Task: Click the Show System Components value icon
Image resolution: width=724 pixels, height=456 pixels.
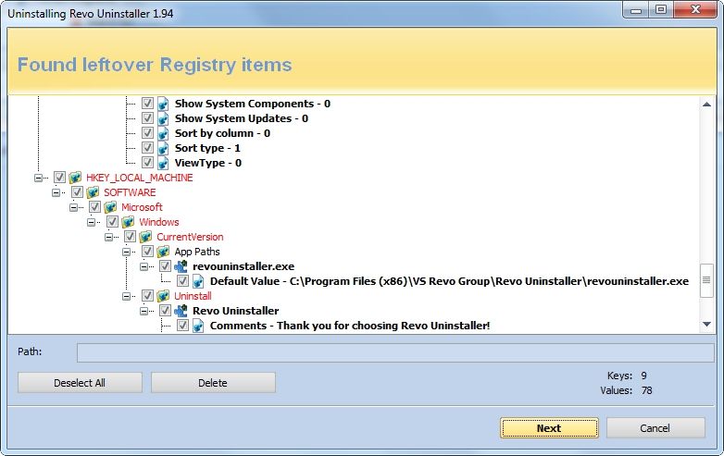Action: click(163, 104)
